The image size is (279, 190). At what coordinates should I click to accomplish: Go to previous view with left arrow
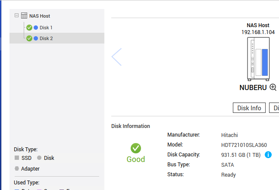tap(116, 57)
